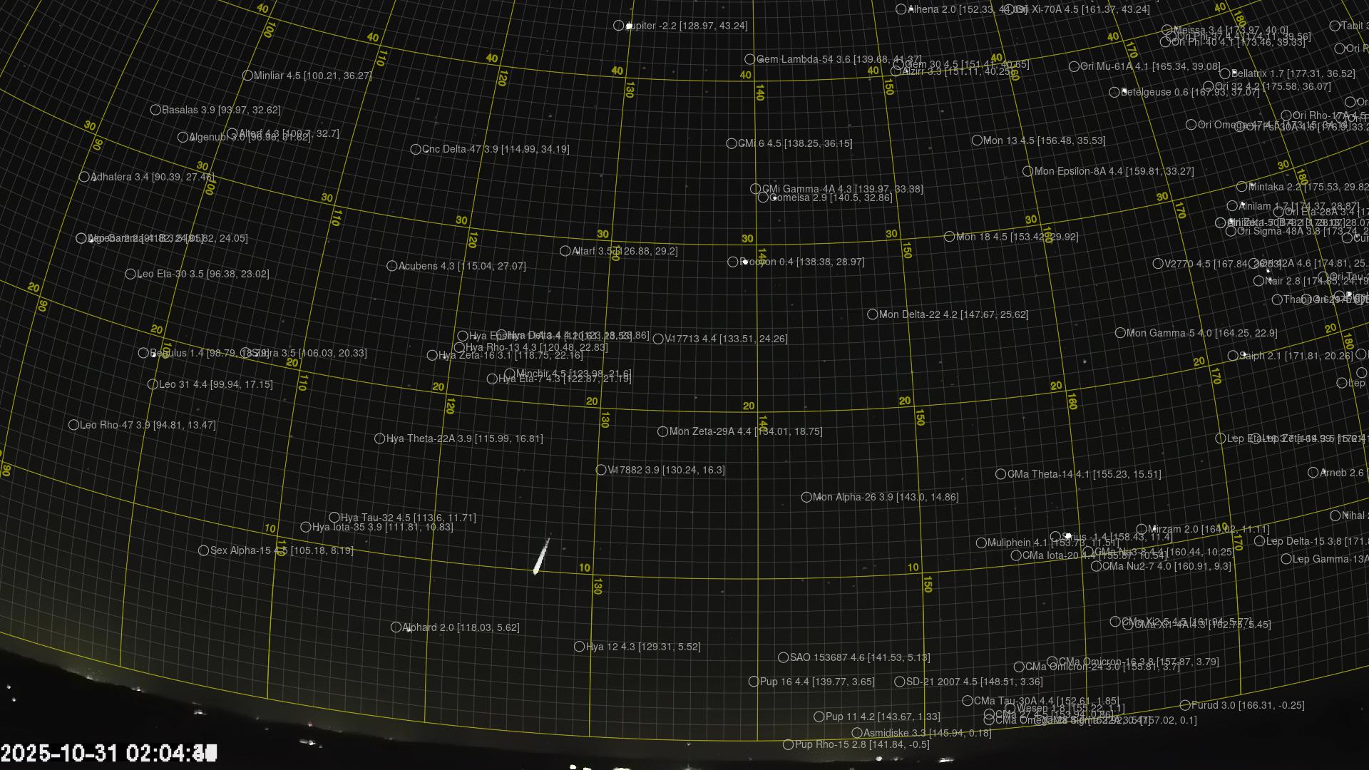Click the date and time readout

(108, 753)
